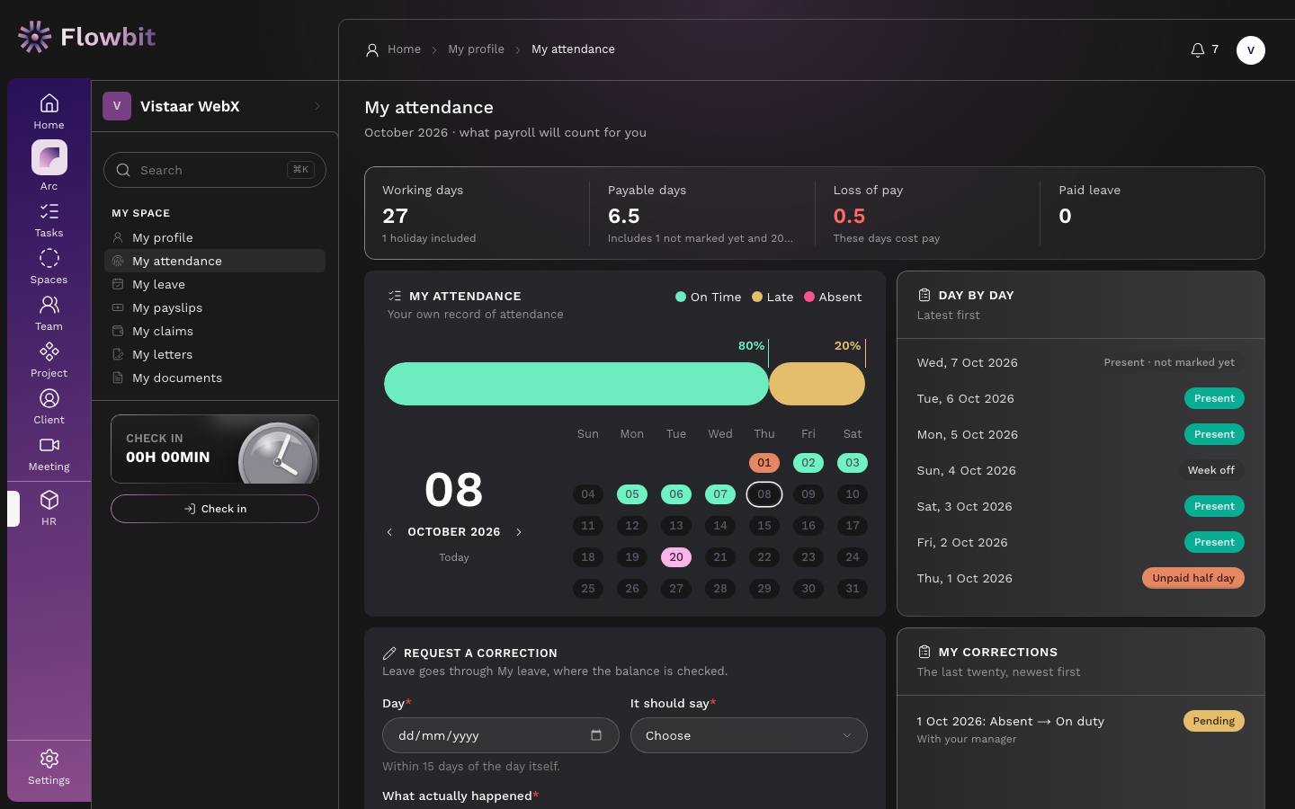
Task: Click the yellow late attendance bar
Action: (817, 384)
